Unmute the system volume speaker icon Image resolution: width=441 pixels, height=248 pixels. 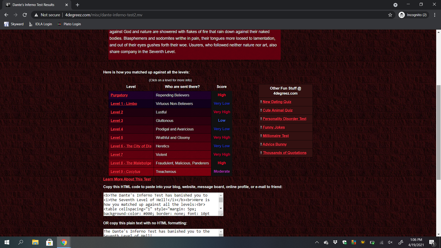point(390,242)
